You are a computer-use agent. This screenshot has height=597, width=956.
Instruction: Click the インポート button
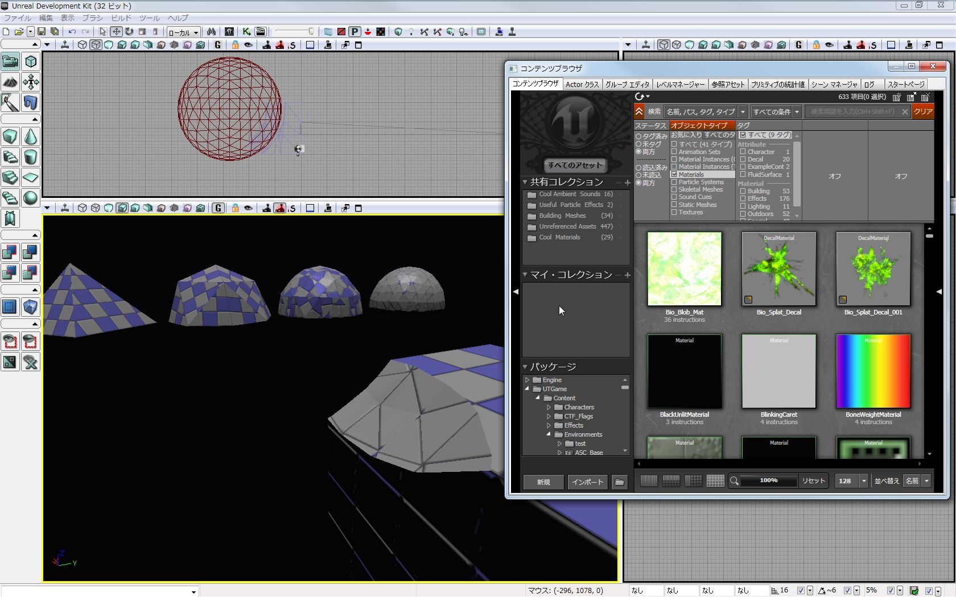coord(587,482)
